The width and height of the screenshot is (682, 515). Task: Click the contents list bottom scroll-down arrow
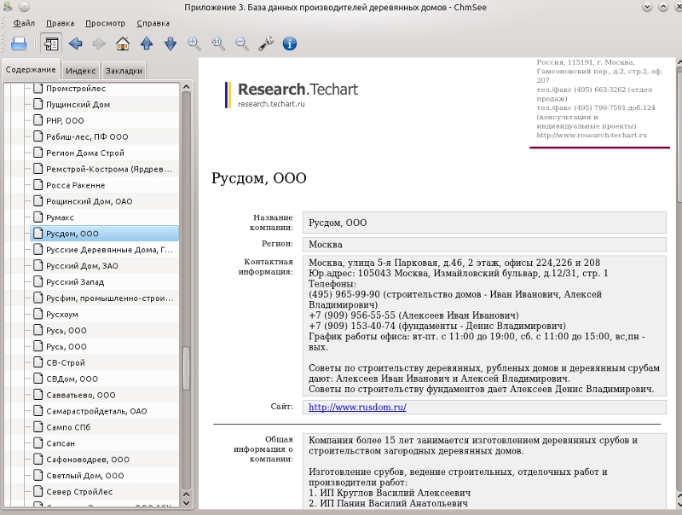186,503
